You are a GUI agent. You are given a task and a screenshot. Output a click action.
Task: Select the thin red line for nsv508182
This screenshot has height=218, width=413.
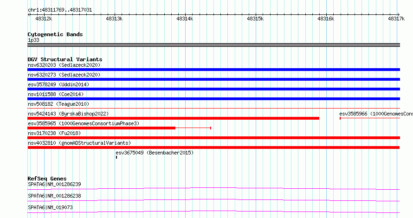213,108
